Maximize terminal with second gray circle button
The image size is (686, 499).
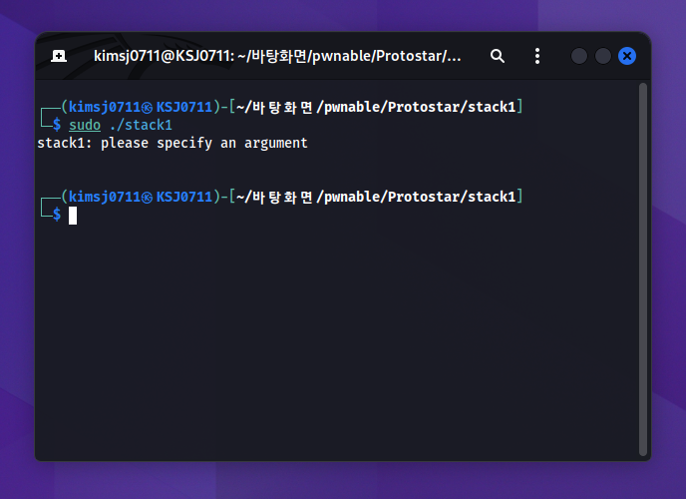click(x=603, y=56)
